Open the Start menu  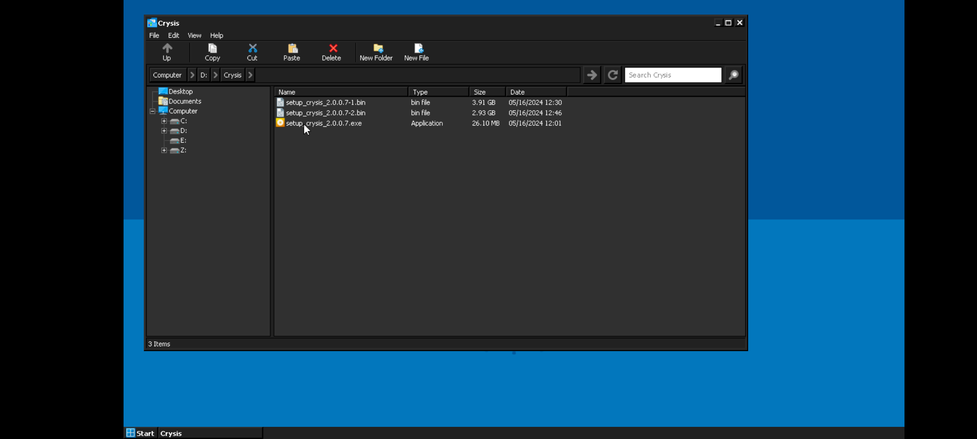[140, 433]
